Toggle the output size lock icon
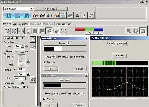Screen dimensions: 149x107 coord(28,74)
